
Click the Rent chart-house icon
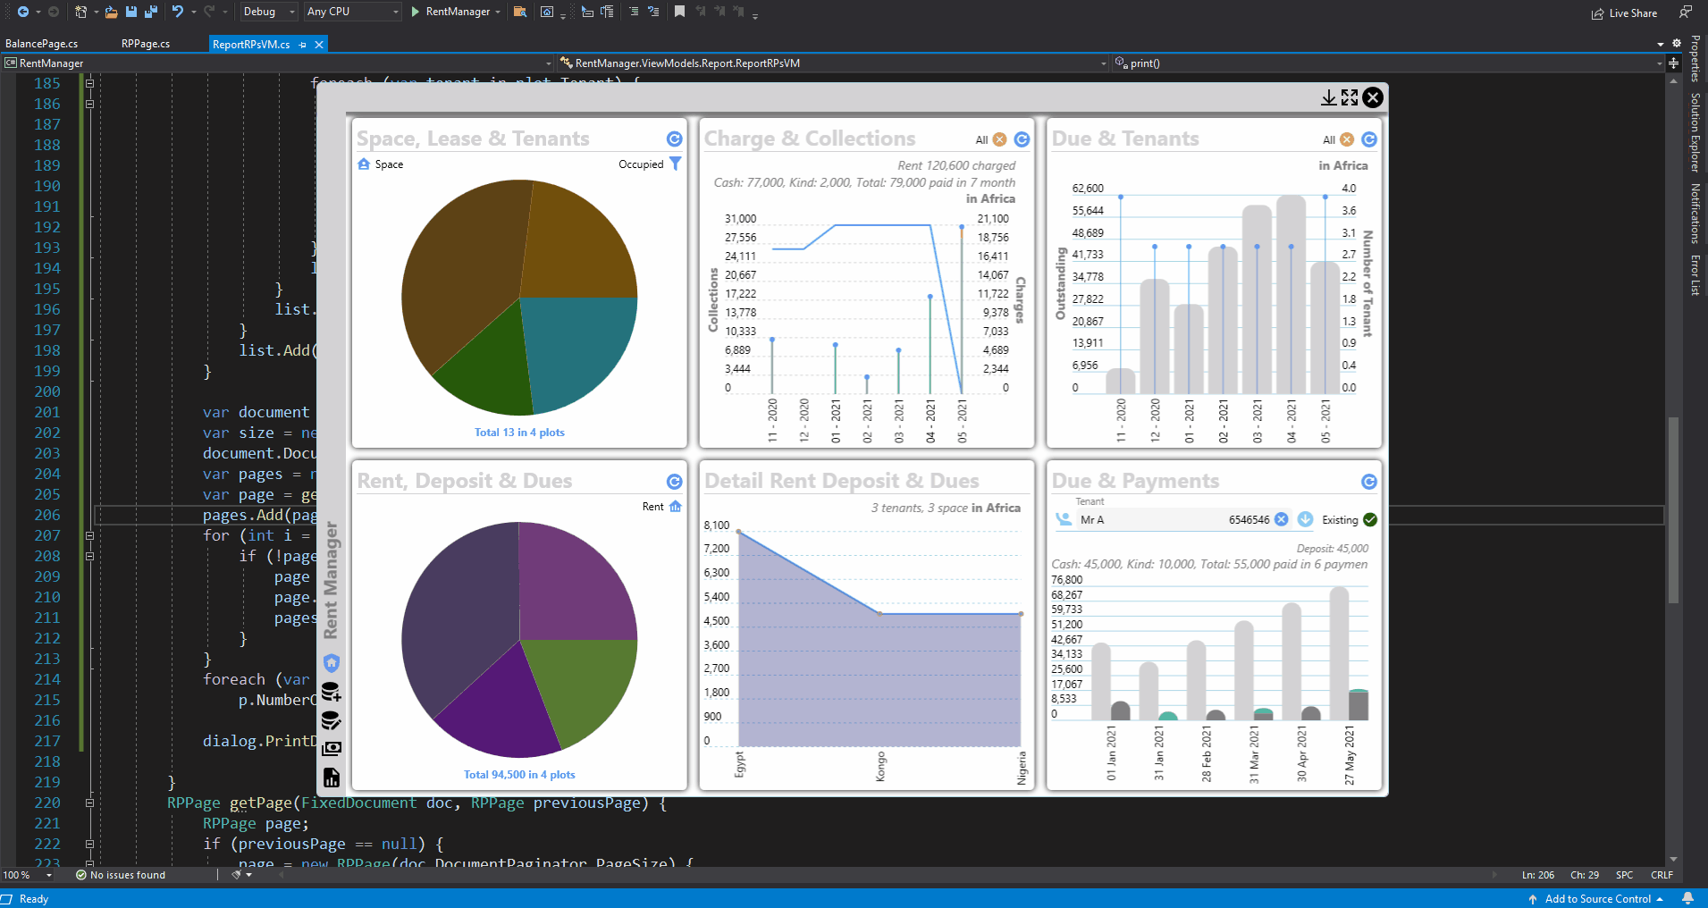tap(675, 507)
